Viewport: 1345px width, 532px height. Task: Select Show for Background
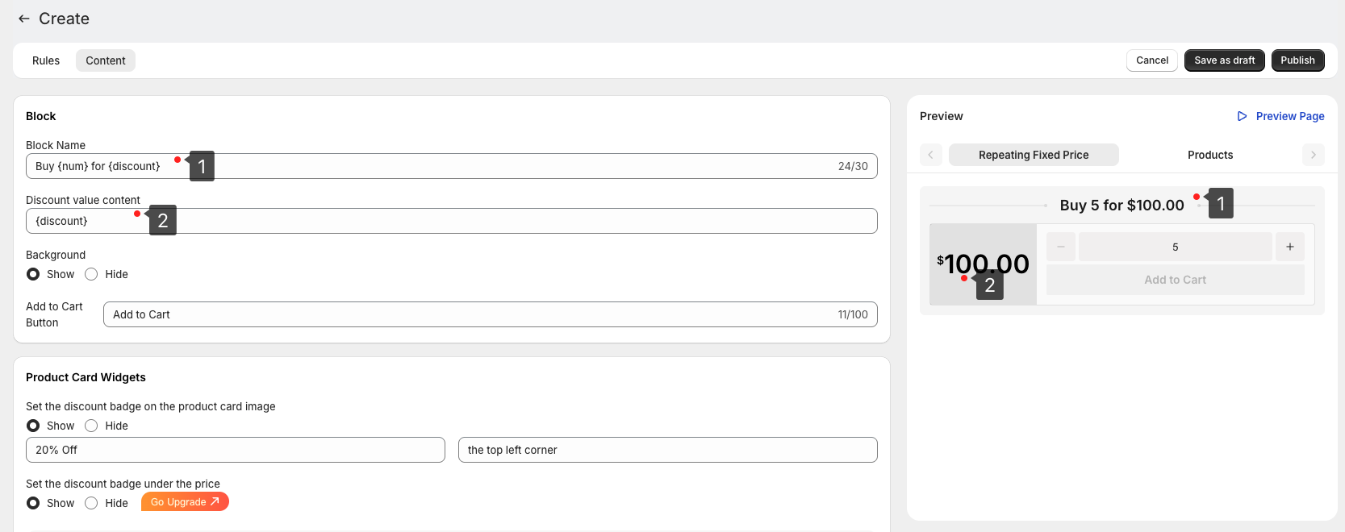pos(33,274)
